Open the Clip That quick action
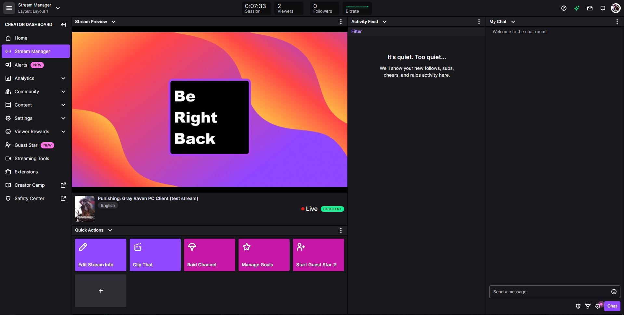 click(x=155, y=255)
